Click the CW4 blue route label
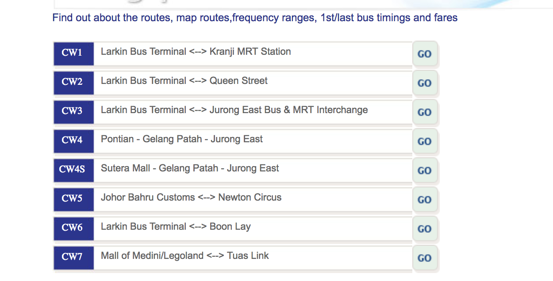 (73, 140)
